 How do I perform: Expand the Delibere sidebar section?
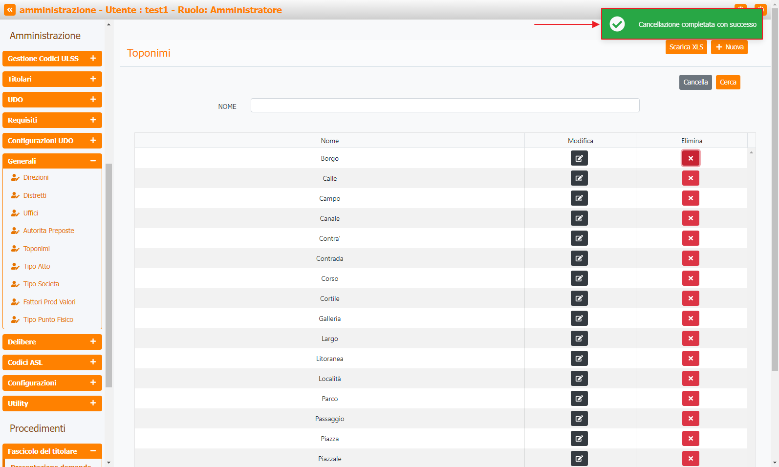(52, 342)
